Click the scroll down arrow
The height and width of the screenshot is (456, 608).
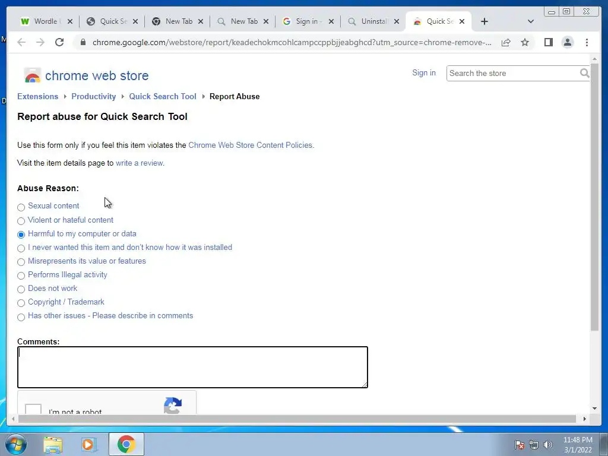tap(594, 408)
